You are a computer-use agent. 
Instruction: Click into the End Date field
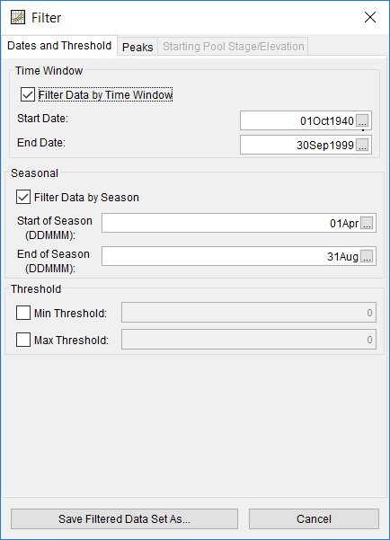point(298,145)
